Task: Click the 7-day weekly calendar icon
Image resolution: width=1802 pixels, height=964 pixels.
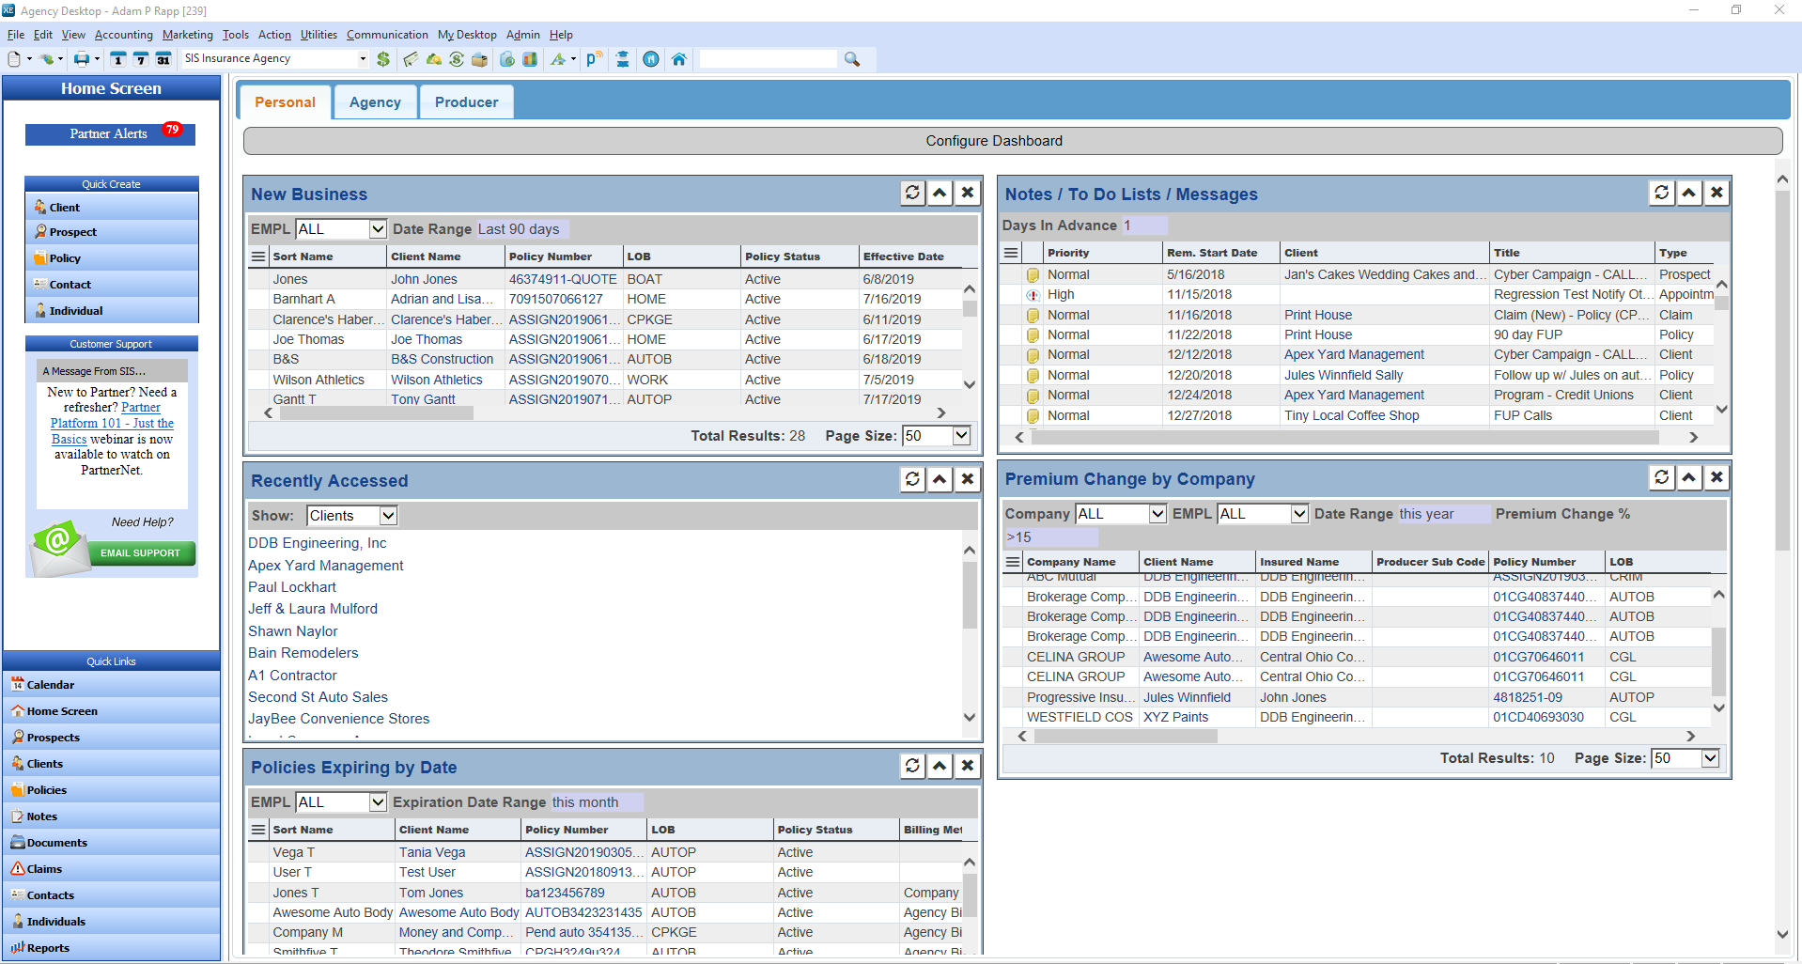Action: tap(140, 58)
